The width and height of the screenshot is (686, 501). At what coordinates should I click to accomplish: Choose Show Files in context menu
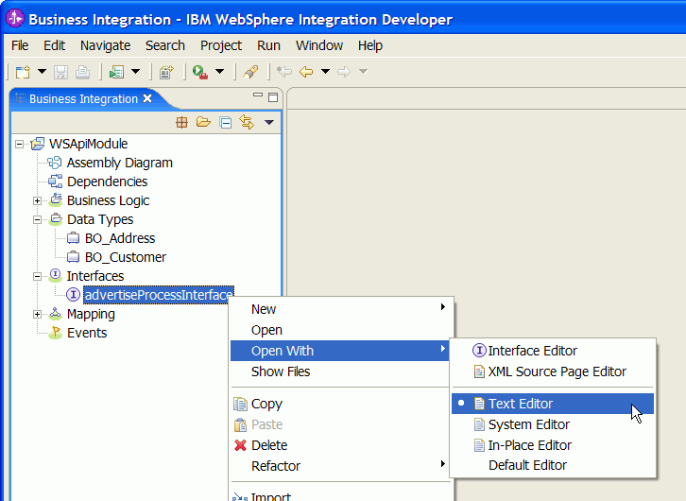click(340, 371)
